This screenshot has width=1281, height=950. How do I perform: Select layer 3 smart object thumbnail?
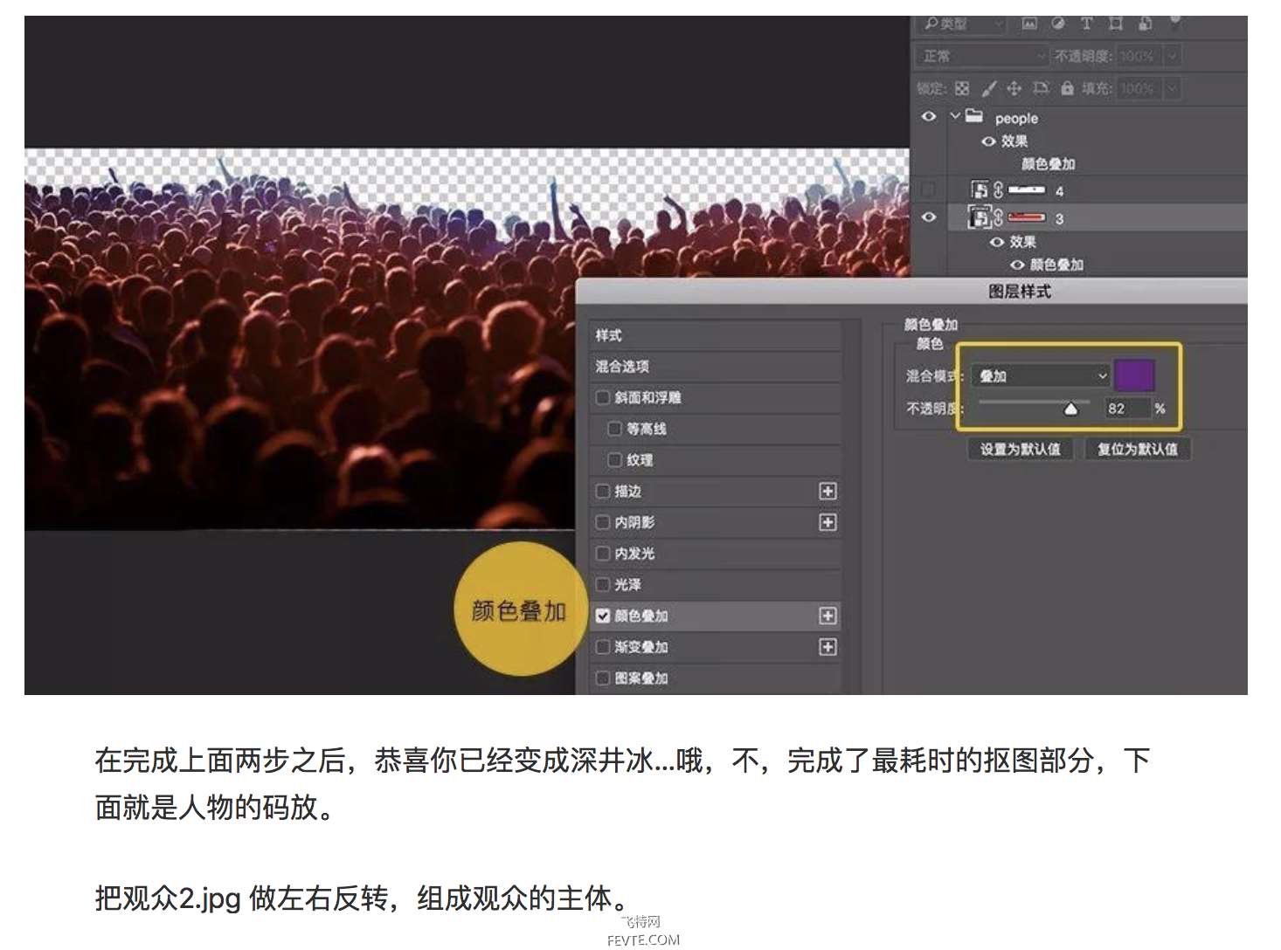click(x=980, y=217)
